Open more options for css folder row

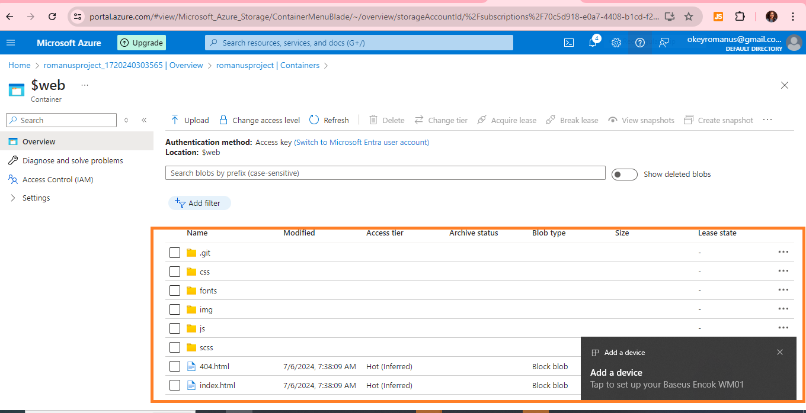point(783,271)
